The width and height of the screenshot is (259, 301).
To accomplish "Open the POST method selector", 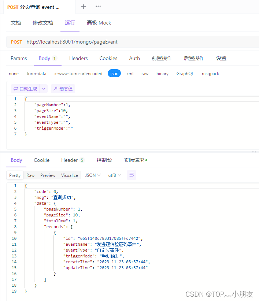I will tap(16, 42).
